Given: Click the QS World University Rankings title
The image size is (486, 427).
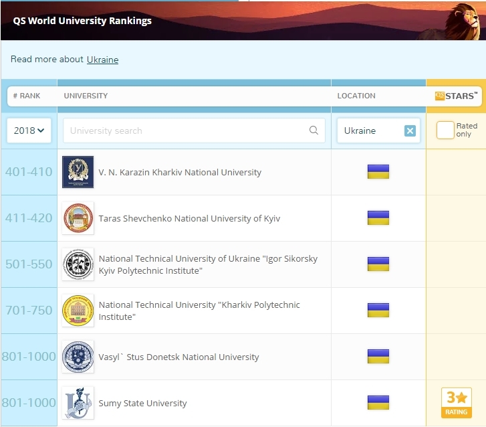Looking at the screenshot, I should (x=82, y=21).
